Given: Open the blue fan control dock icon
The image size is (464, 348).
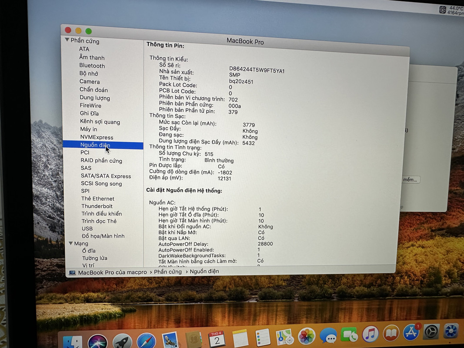Looking at the screenshot, I should click(451, 331).
